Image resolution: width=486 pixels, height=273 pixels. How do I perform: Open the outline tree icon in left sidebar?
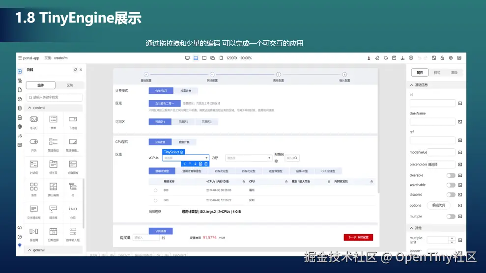pos(20,81)
